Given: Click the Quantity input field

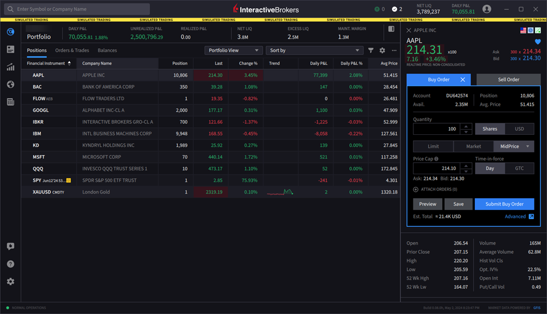Looking at the screenshot, I should pos(436,129).
